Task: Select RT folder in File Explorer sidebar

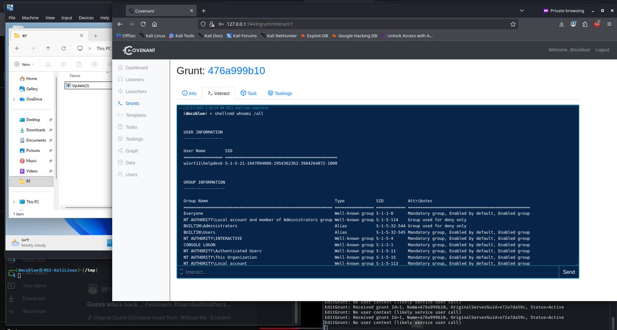Action: 31,181
